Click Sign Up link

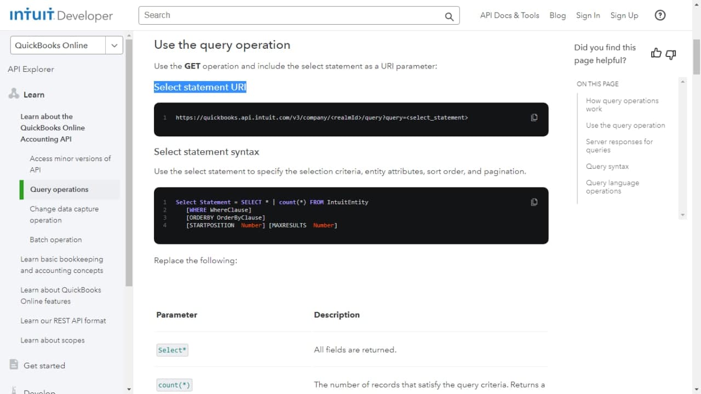pyautogui.click(x=624, y=15)
